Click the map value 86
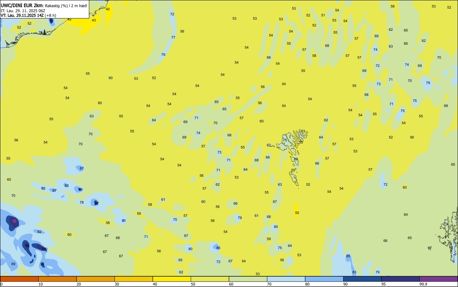The image size is (458, 287). click(218, 248)
